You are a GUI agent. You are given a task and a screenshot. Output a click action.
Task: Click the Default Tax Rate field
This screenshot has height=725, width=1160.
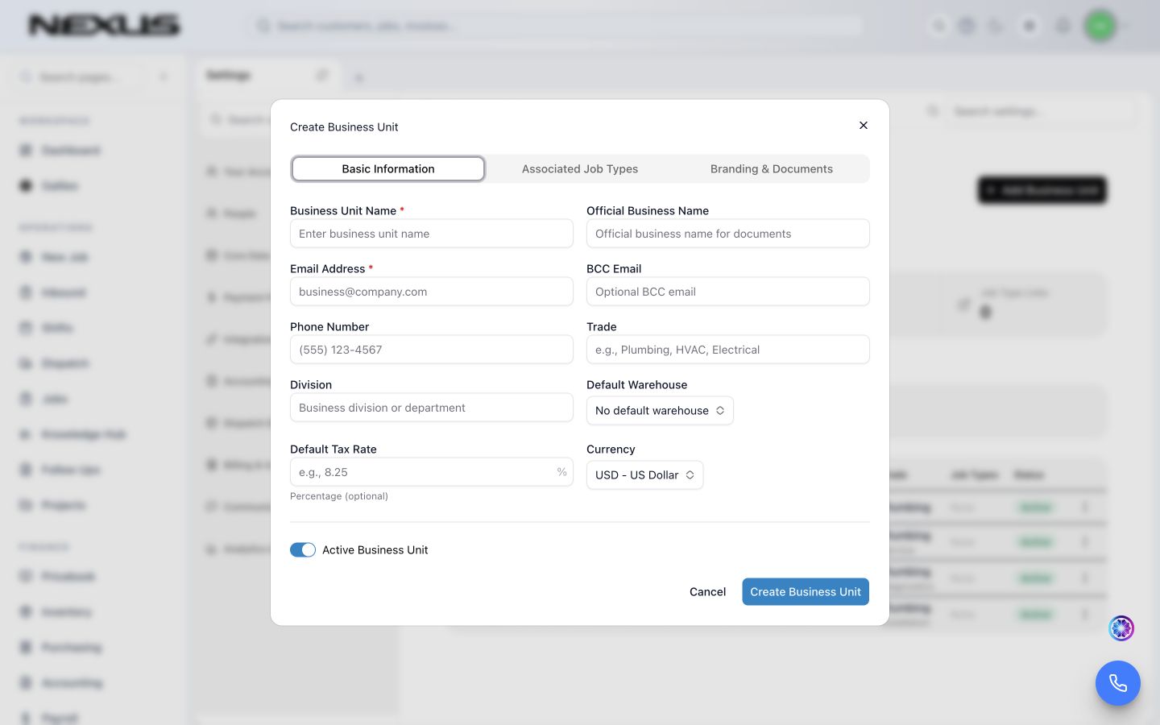click(432, 472)
